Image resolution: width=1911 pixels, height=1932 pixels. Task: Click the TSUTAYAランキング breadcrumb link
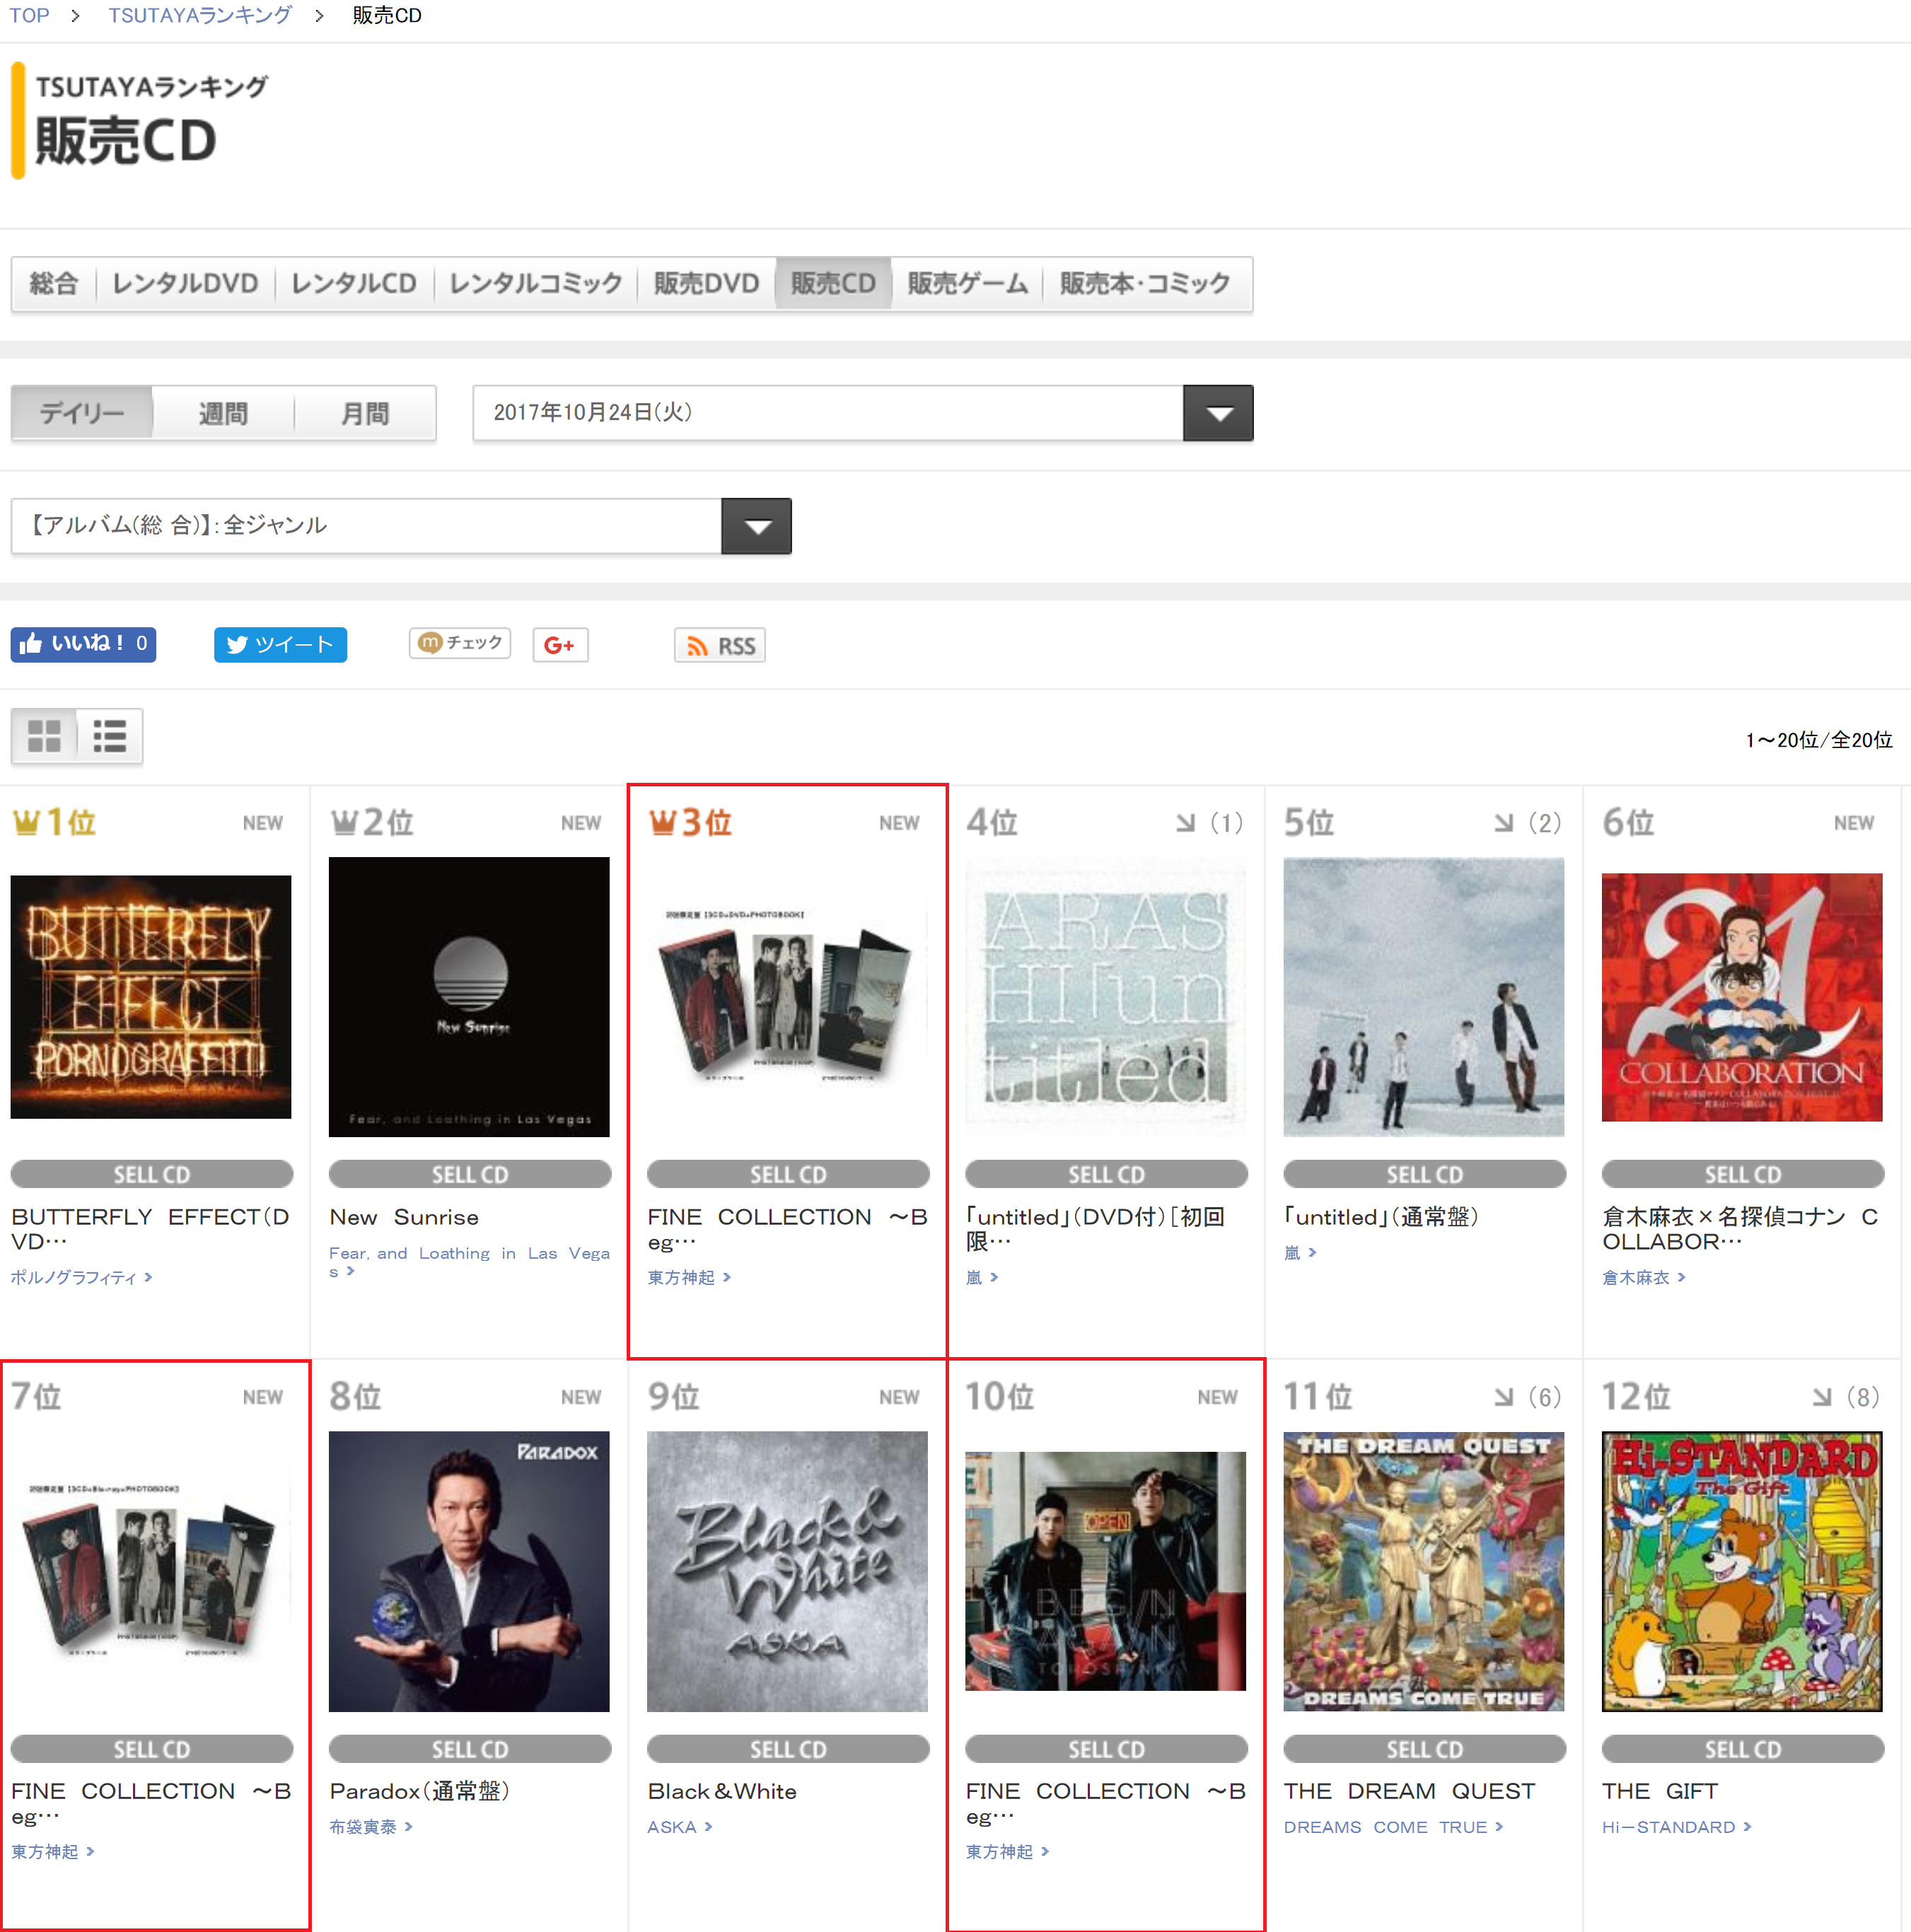(x=200, y=15)
